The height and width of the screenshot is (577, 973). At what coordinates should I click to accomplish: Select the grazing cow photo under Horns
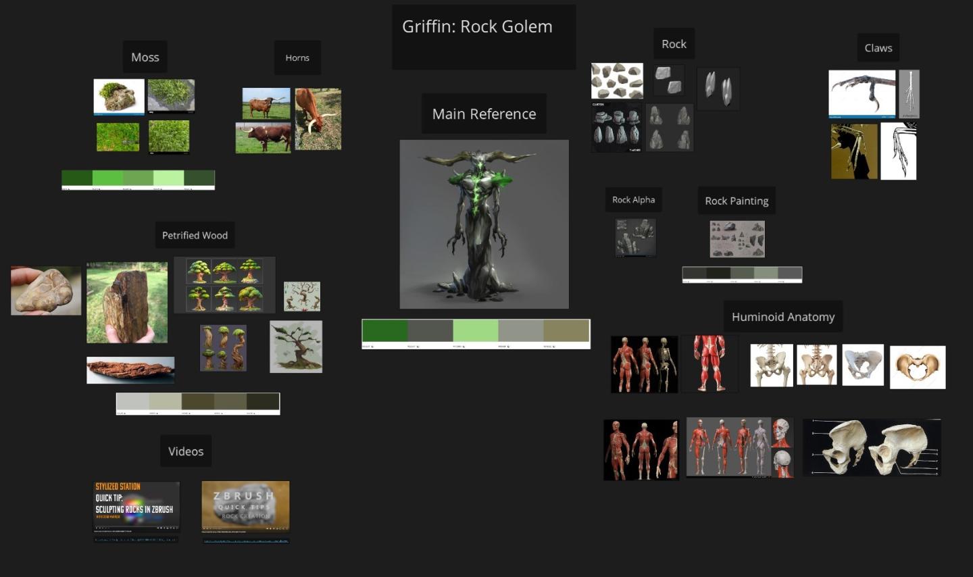click(x=318, y=119)
